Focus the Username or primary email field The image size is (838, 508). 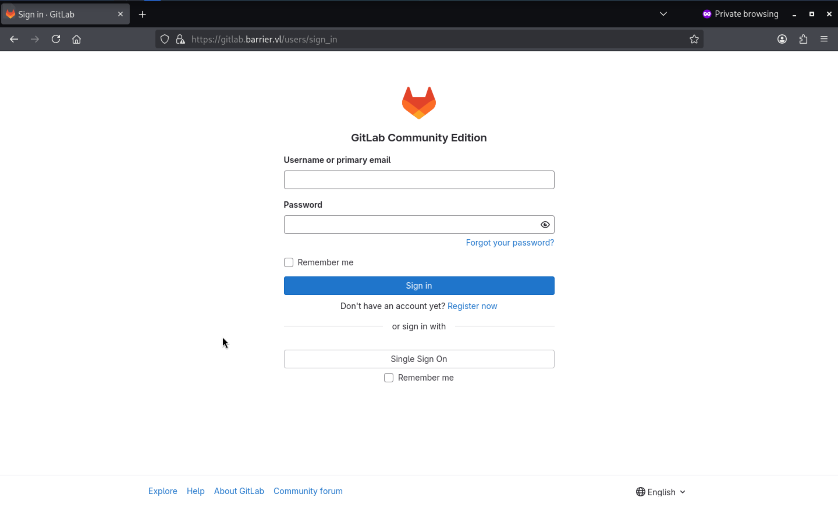click(x=419, y=180)
